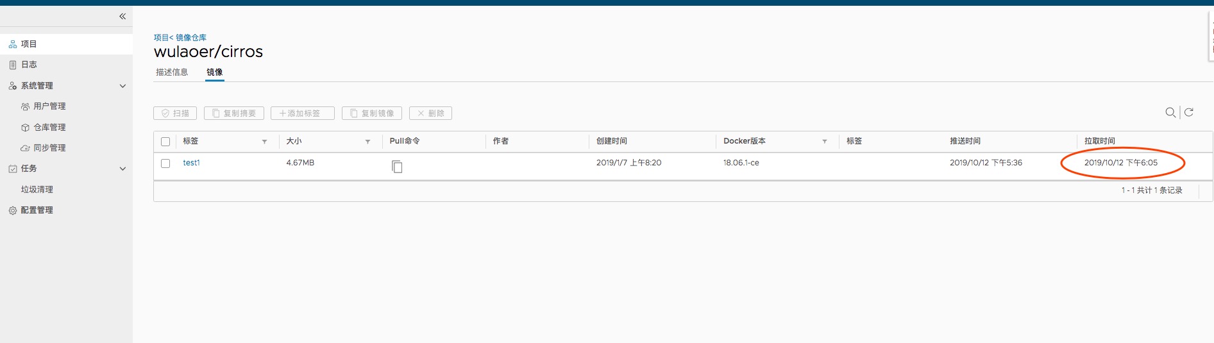Switch to the 描述信息 tab
The image size is (1214, 343).
tap(172, 72)
